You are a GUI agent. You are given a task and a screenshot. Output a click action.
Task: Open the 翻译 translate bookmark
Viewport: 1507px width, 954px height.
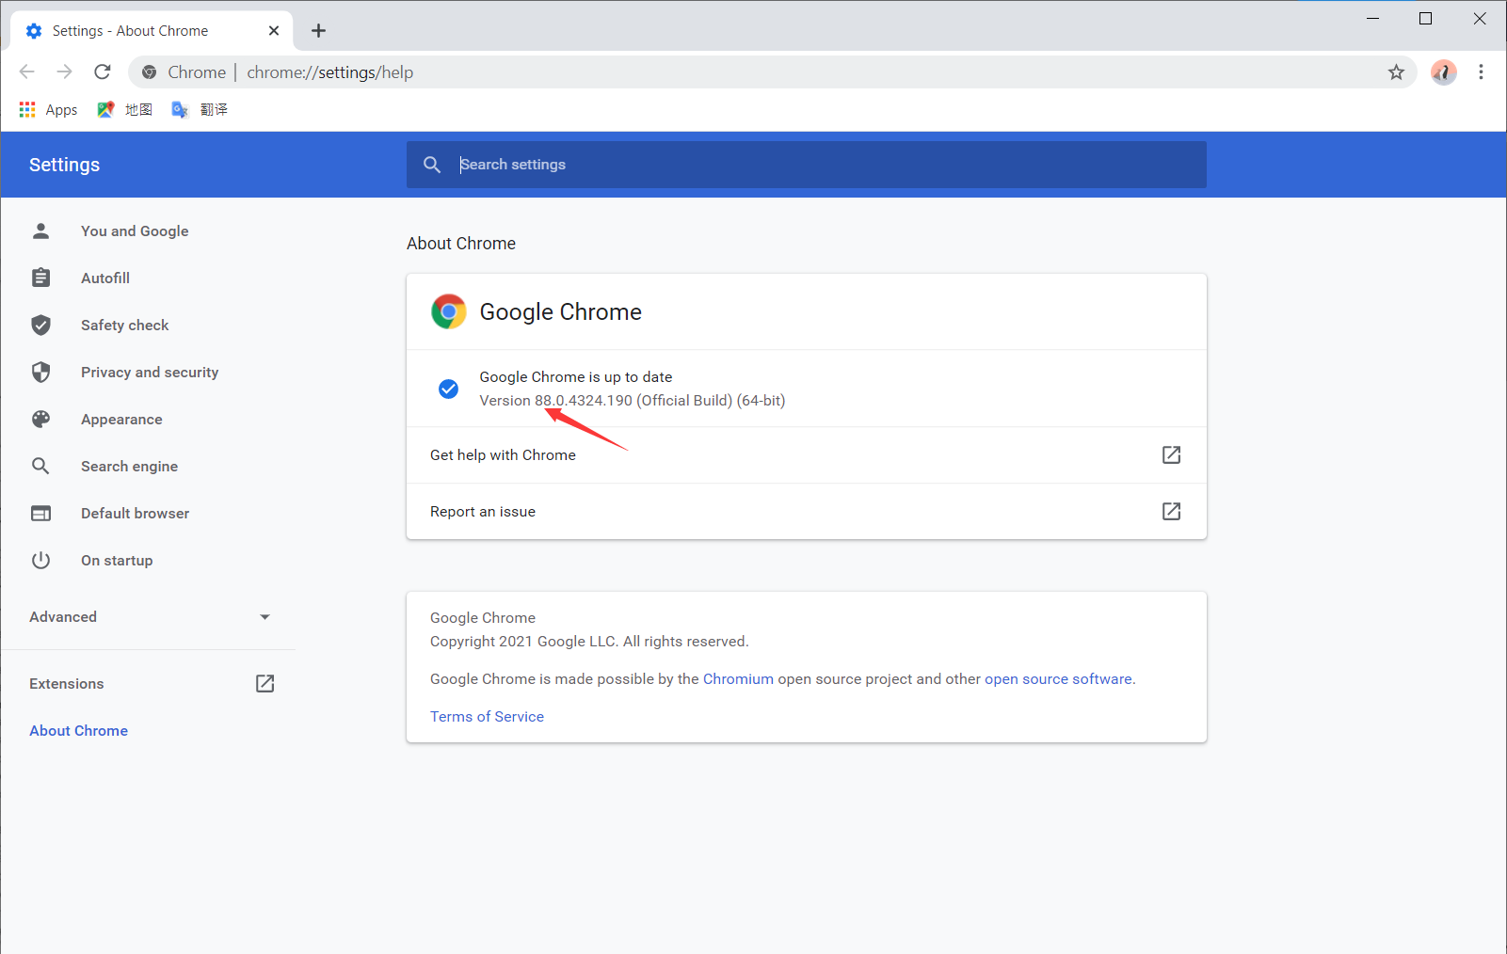(200, 109)
